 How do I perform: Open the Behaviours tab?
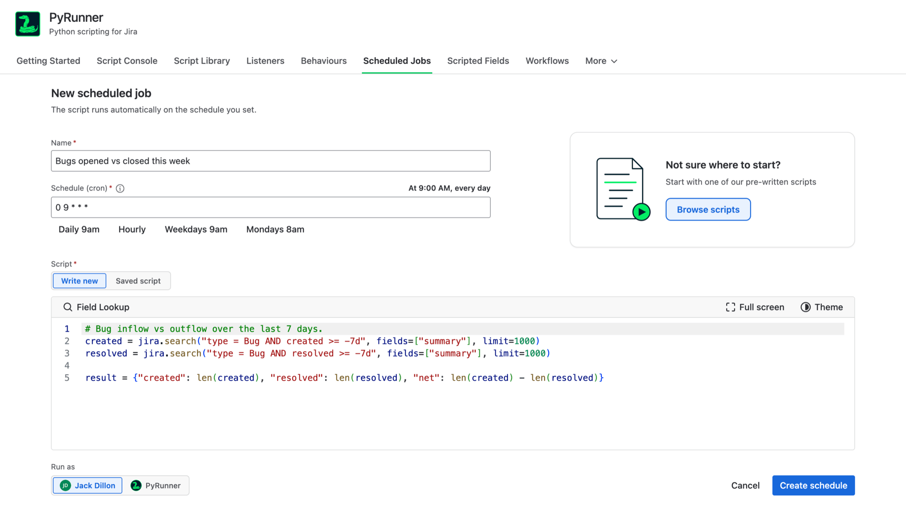coord(324,61)
